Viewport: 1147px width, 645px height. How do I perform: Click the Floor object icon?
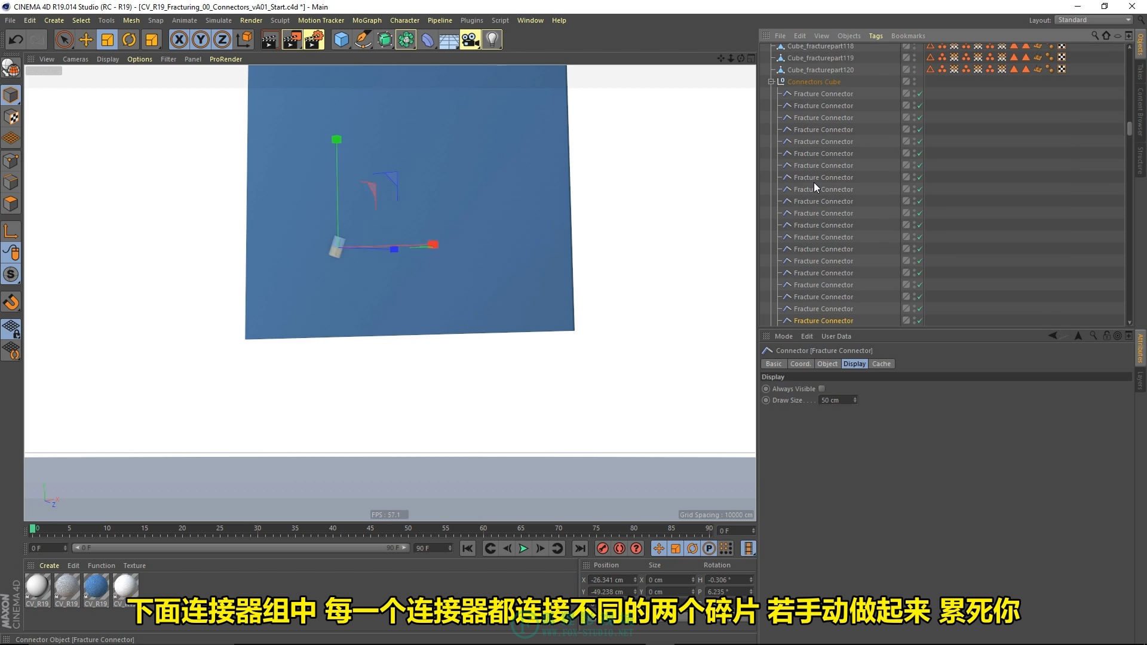click(449, 40)
